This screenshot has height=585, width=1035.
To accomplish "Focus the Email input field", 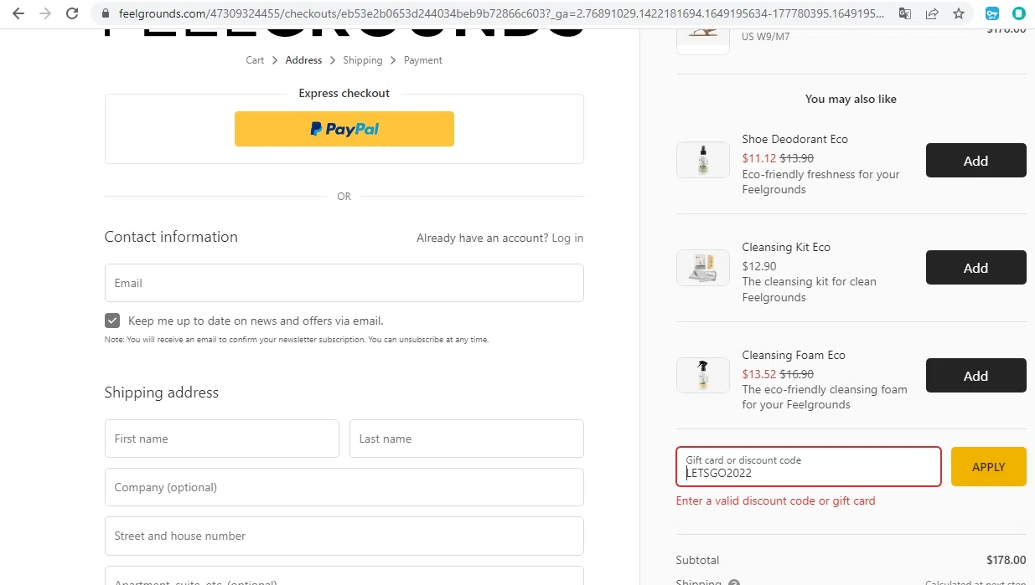I will (x=344, y=283).
